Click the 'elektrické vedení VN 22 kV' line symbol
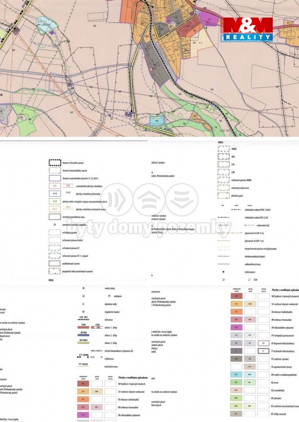Screen dimensions: 299x422 click(x=224, y=218)
